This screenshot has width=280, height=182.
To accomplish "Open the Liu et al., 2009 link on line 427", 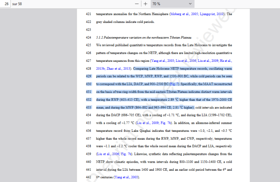I will [x=208, y=61].
